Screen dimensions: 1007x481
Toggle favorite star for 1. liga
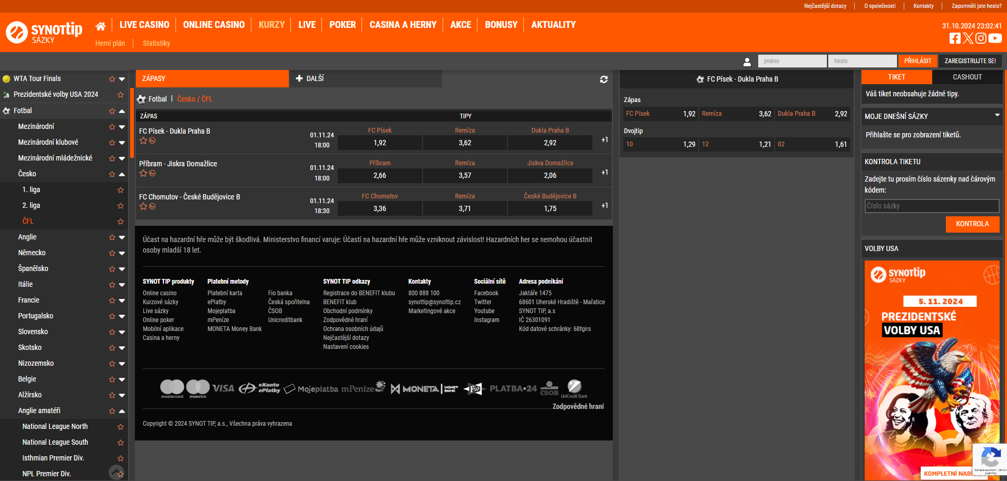pos(121,190)
